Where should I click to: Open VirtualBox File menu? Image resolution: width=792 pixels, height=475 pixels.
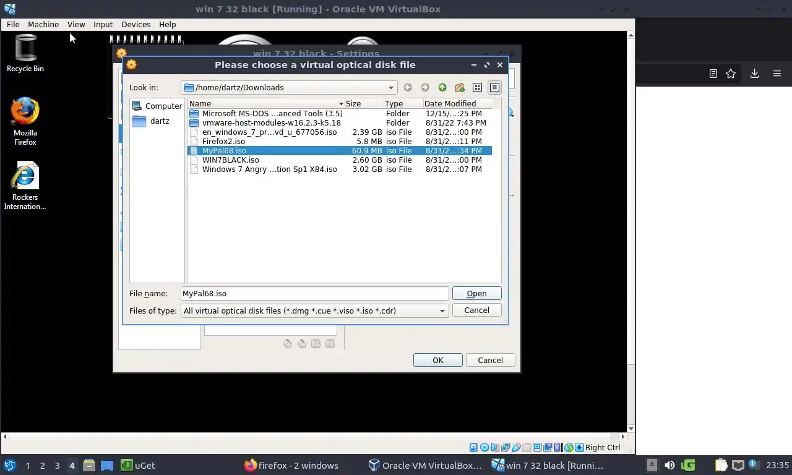coord(13,25)
